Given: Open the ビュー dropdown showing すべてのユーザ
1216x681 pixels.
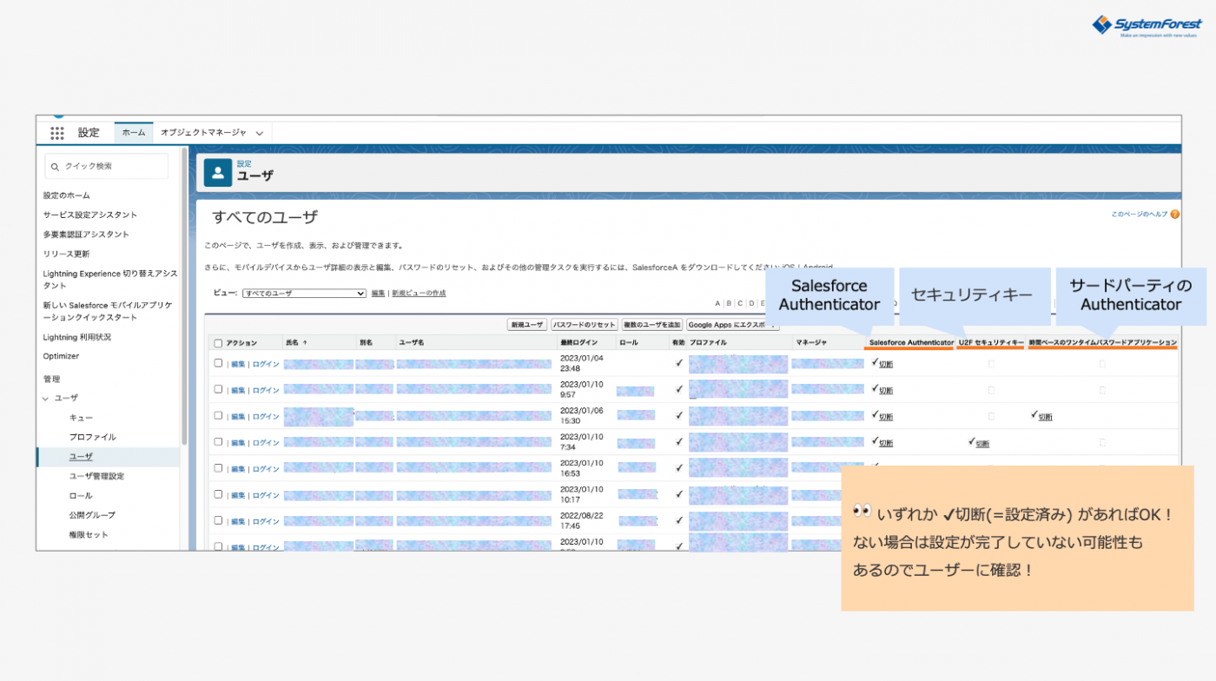Looking at the screenshot, I should coord(304,294).
